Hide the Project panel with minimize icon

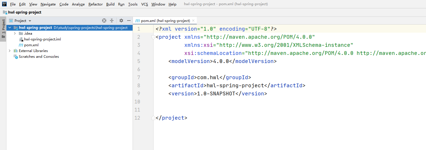click(129, 21)
